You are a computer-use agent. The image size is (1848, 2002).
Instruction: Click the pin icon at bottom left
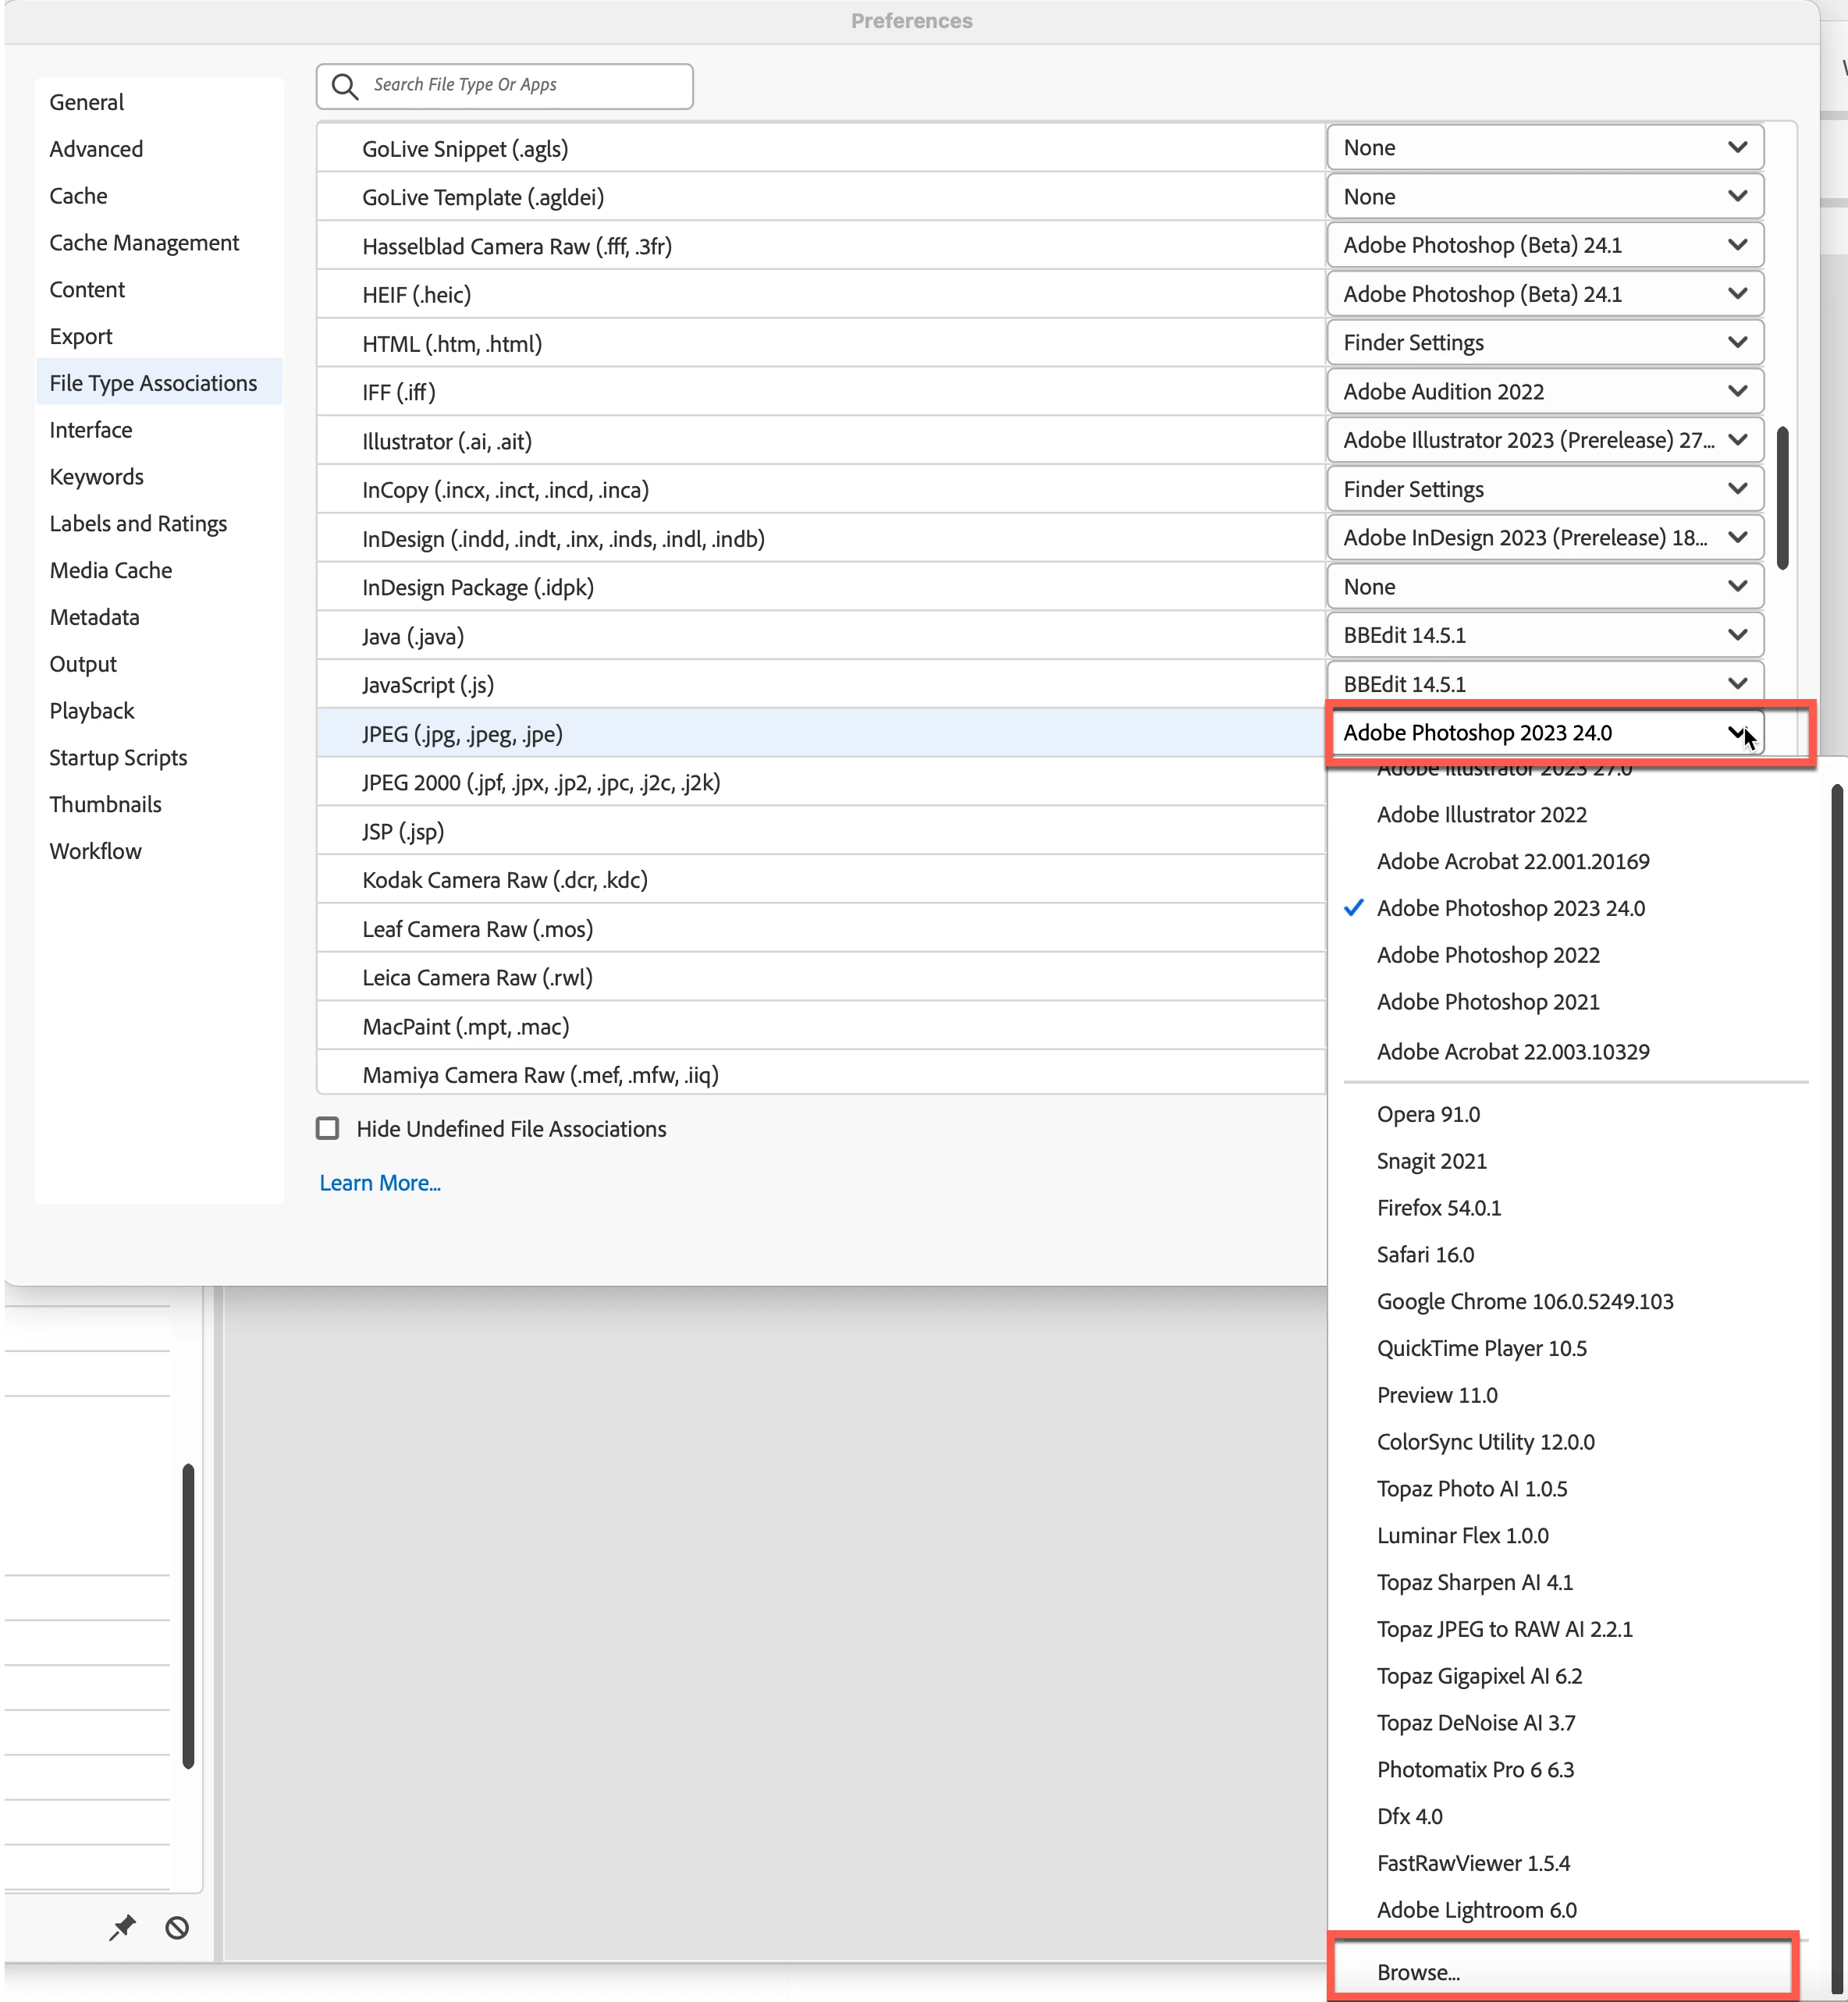coord(122,1927)
